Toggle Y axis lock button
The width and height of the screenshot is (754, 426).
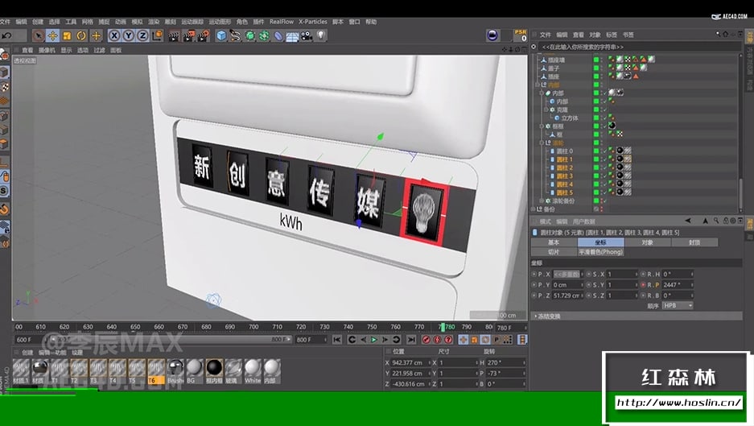point(128,35)
